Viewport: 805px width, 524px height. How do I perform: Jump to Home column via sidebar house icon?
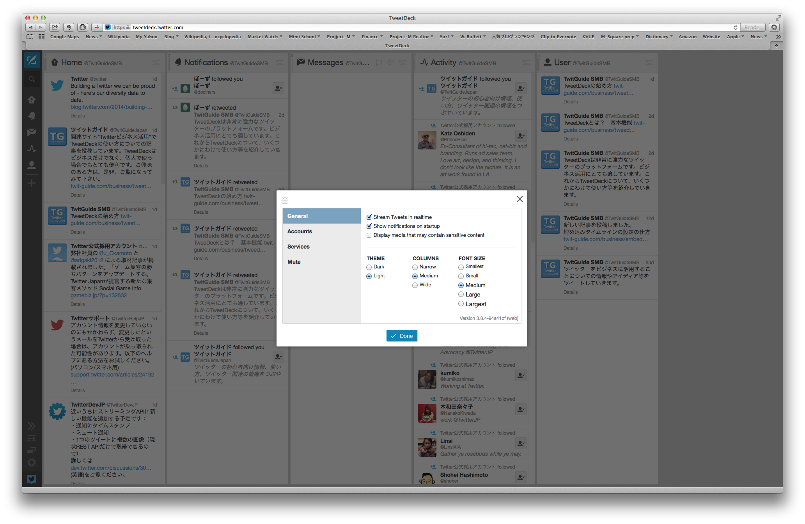point(32,100)
